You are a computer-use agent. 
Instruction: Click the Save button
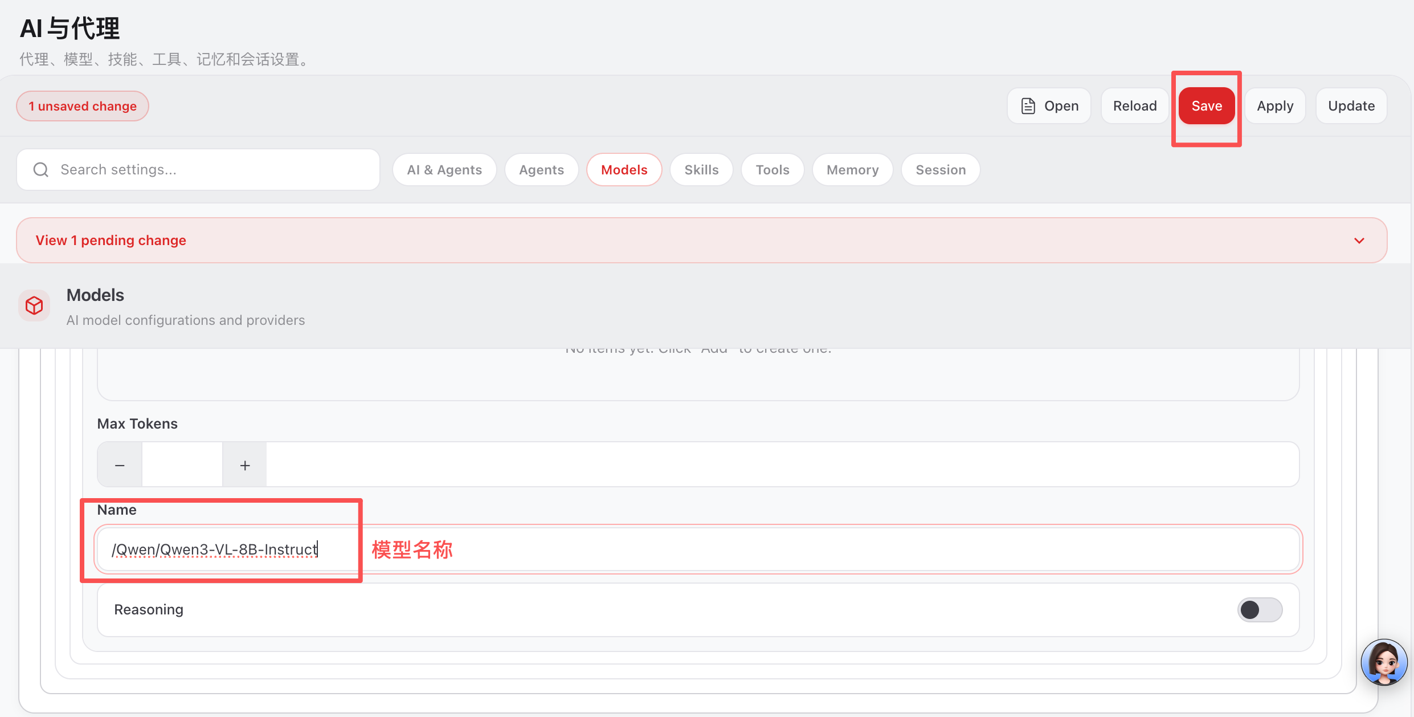1207,106
